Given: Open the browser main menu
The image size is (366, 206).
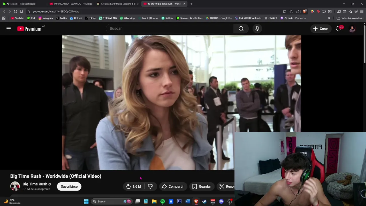Looking at the screenshot, I should click(362, 11).
